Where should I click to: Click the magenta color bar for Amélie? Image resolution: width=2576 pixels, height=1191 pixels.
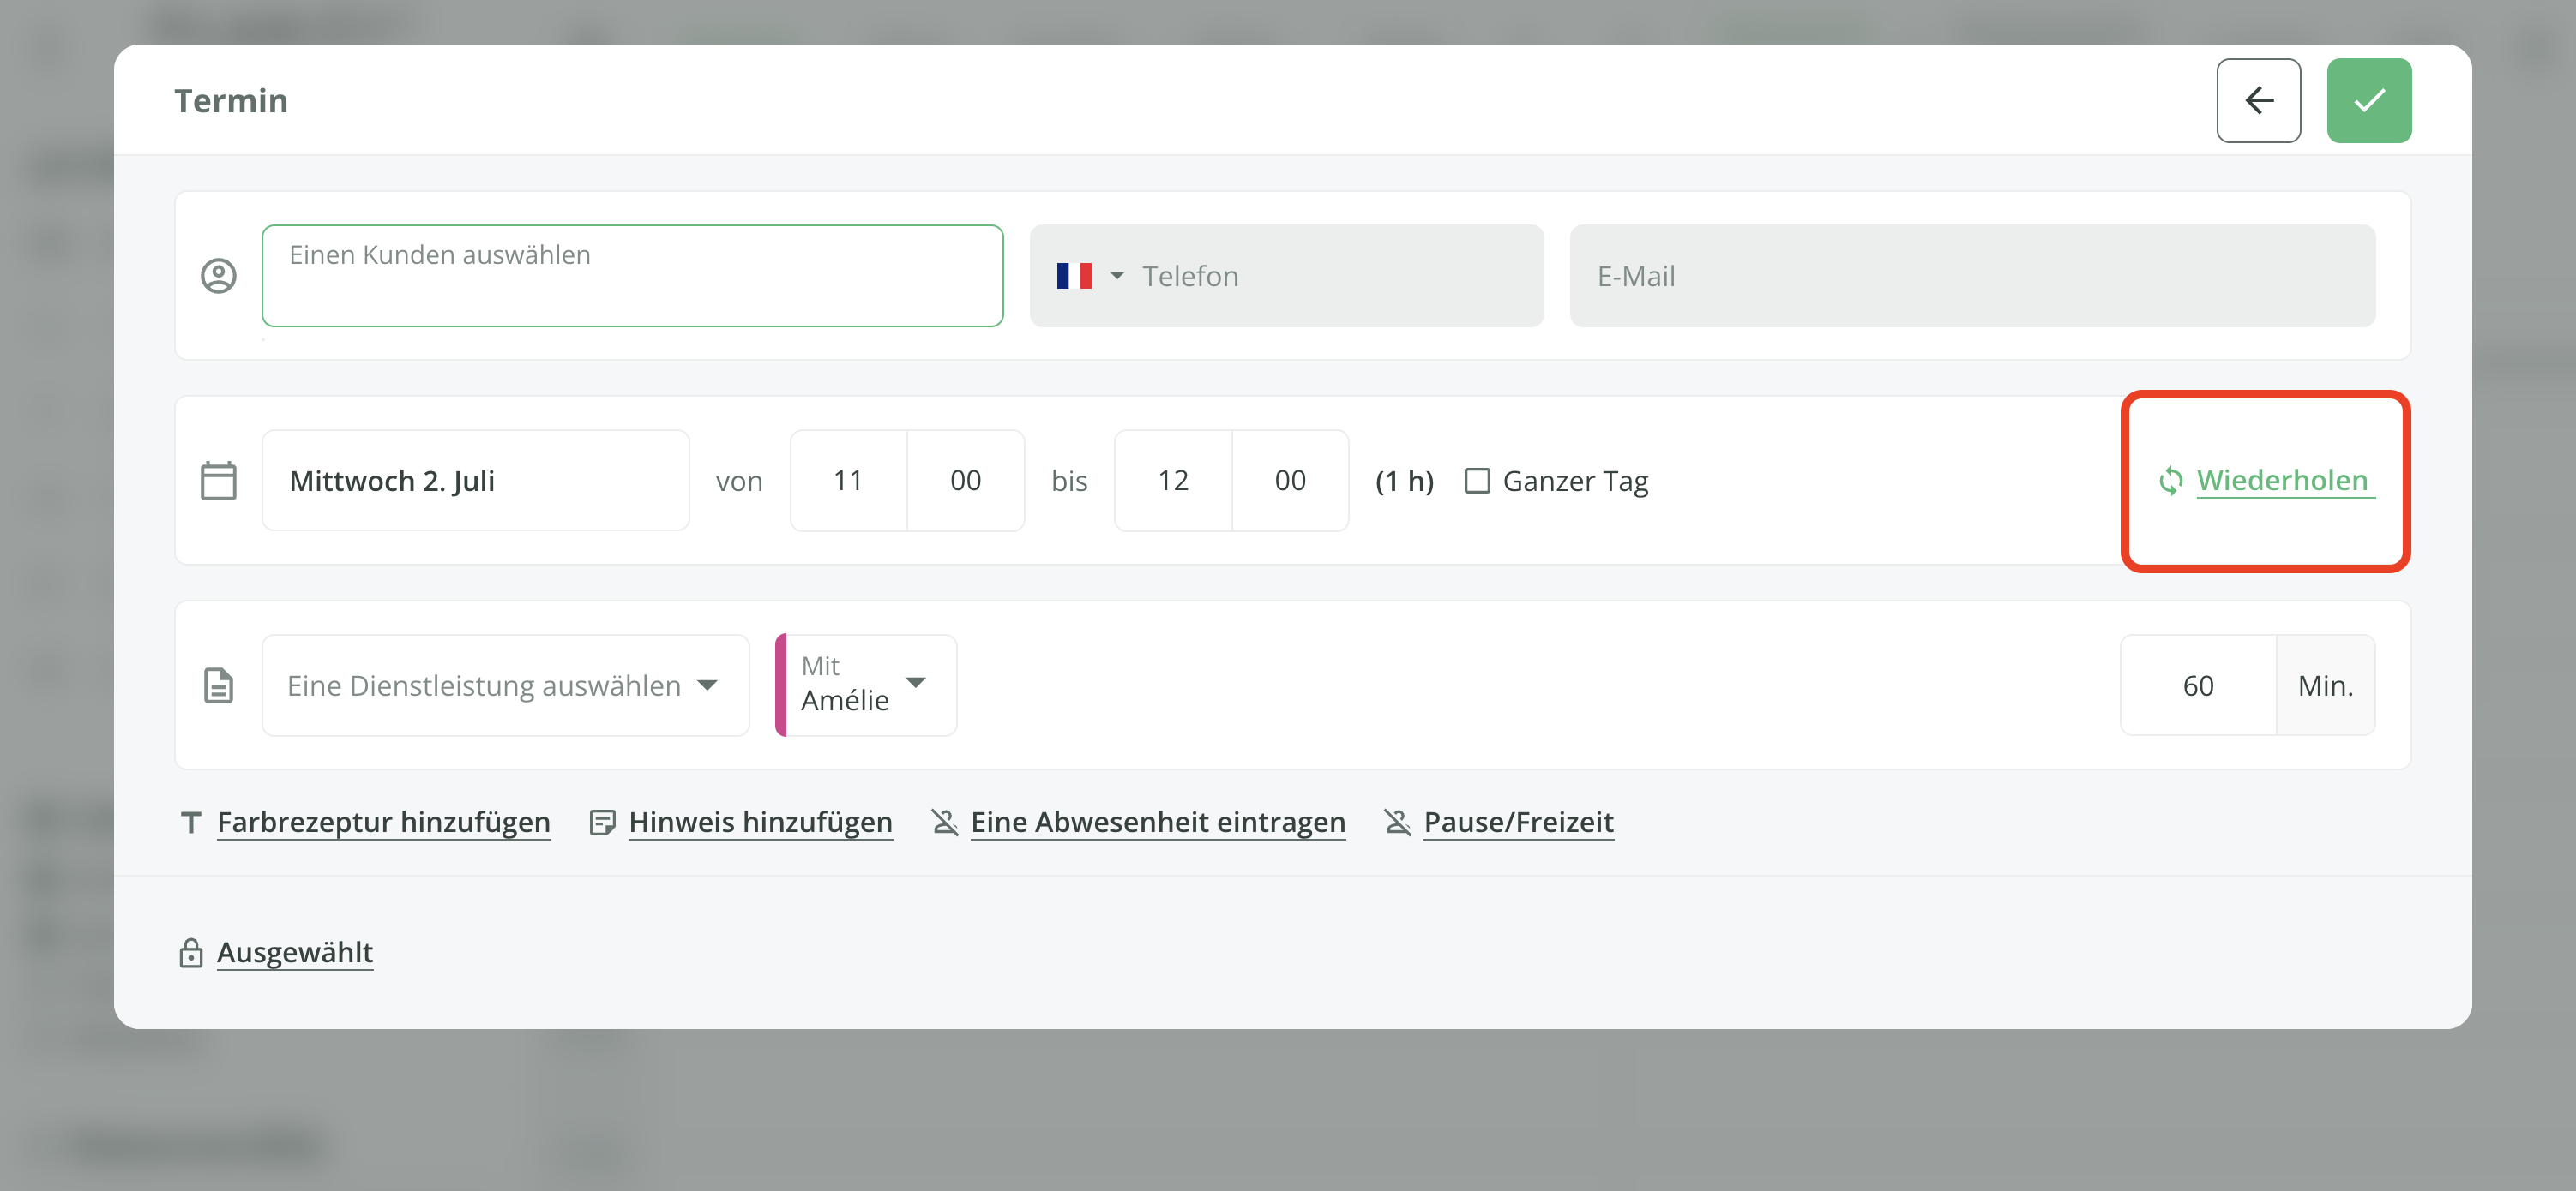(x=781, y=685)
